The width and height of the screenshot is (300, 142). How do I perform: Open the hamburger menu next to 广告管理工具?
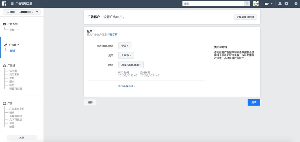pyautogui.click(x=12, y=3)
